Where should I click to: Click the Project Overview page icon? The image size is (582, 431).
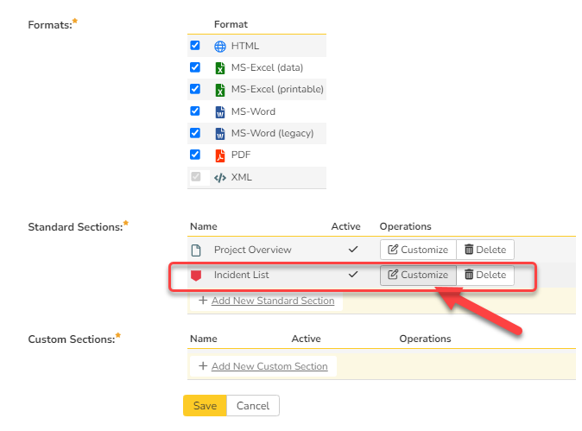tap(196, 250)
